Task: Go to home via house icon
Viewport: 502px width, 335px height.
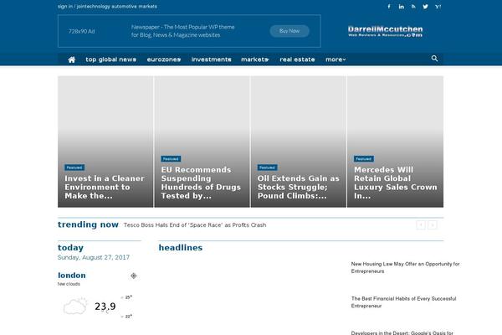Action: [72, 59]
